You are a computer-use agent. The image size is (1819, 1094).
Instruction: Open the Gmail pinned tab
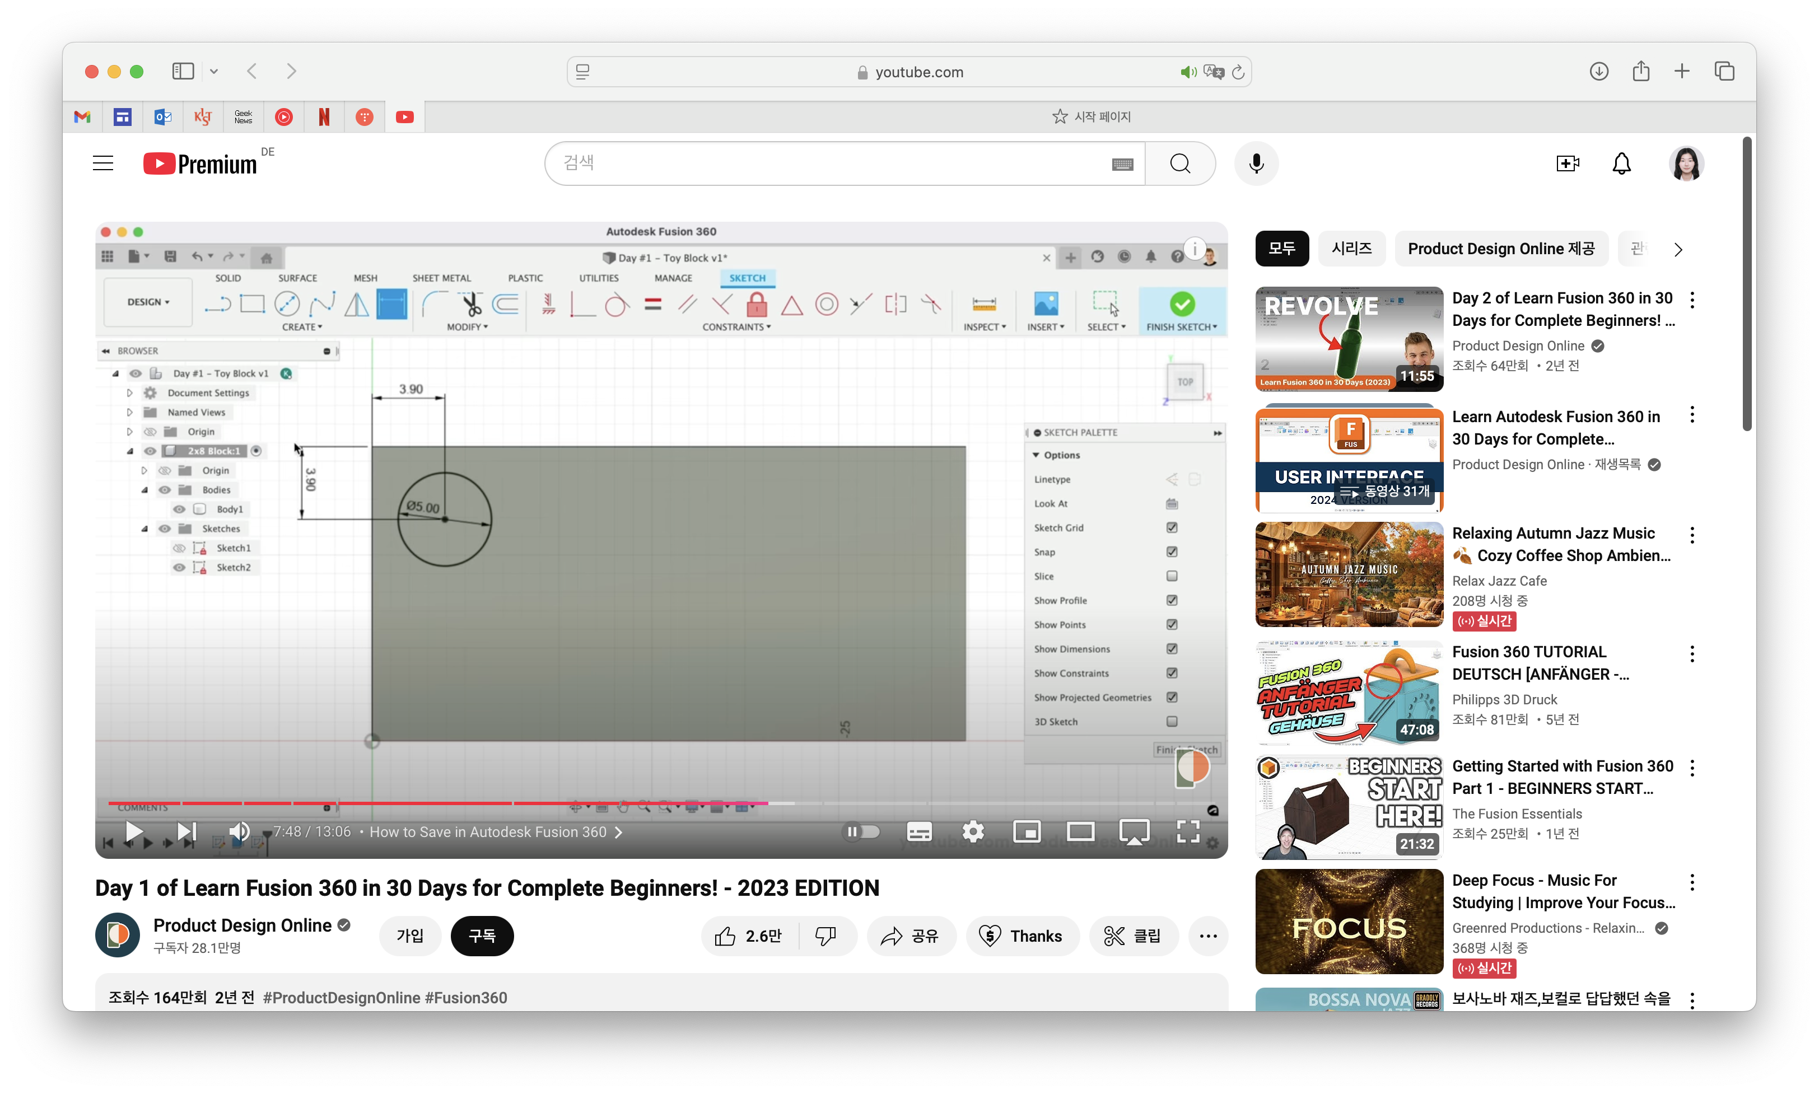coord(82,116)
